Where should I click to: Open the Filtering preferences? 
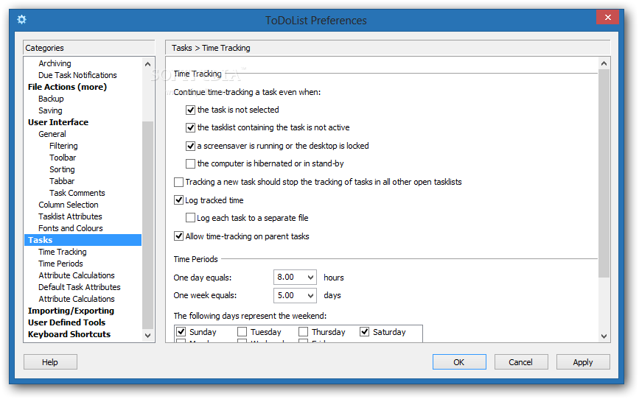63,146
